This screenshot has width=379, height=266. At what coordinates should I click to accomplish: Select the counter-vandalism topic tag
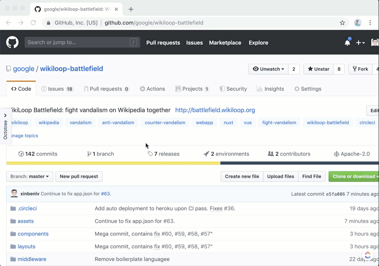click(x=165, y=123)
